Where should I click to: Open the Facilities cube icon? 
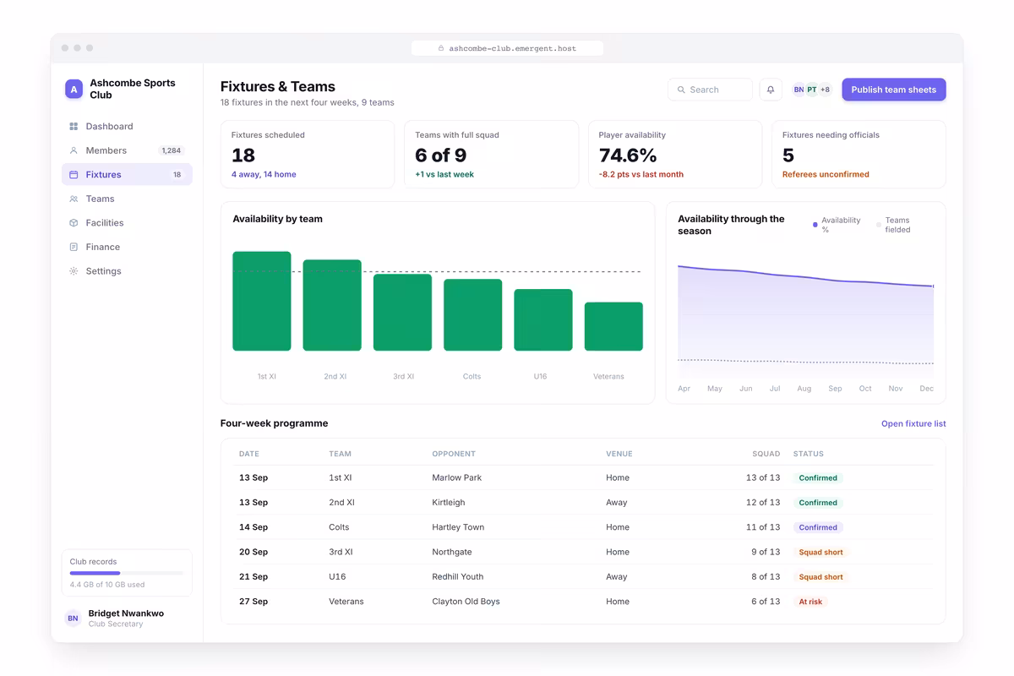(x=74, y=223)
